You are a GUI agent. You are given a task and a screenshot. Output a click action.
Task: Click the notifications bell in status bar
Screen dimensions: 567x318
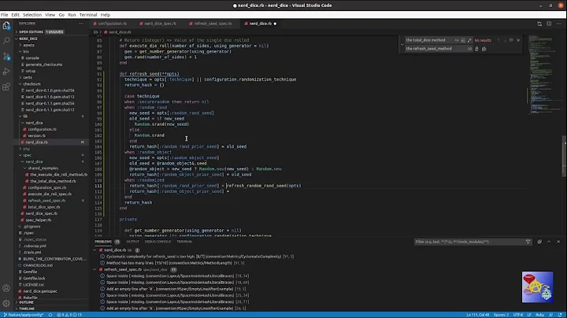pyautogui.click(x=560, y=315)
